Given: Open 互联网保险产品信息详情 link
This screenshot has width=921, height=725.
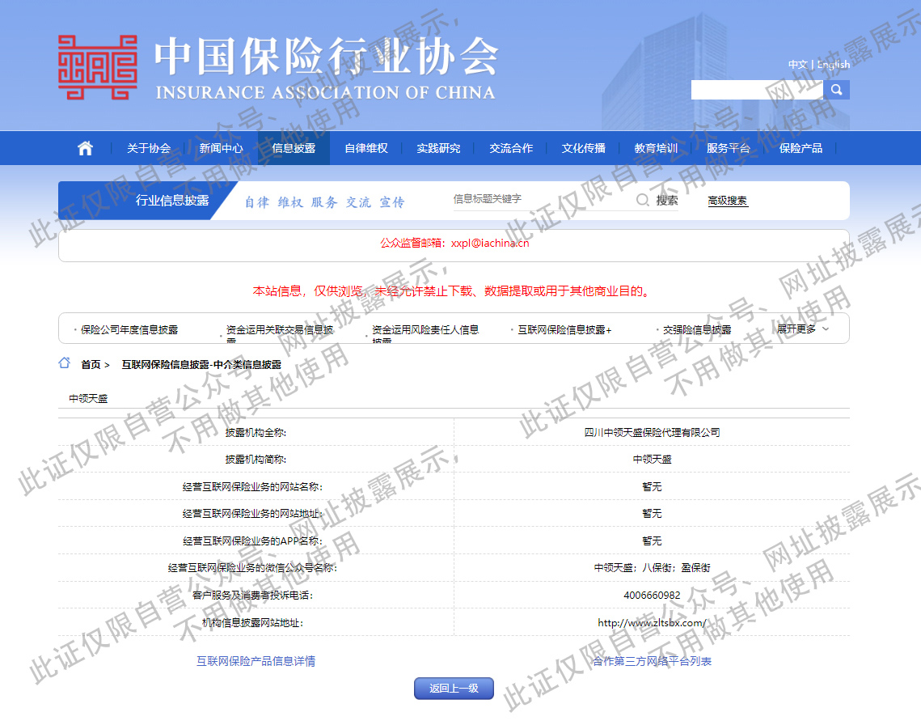Looking at the screenshot, I should (256, 661).
